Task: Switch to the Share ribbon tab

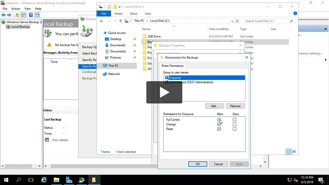Action: click(133, 14)
